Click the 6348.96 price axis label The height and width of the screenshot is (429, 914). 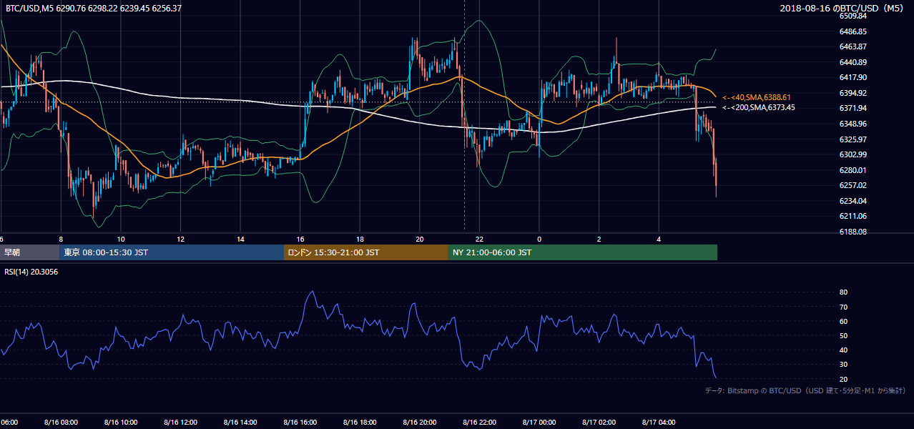tap(853, 124)
